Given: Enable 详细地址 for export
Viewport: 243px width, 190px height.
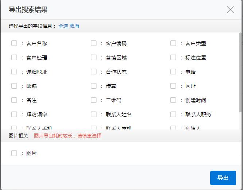Looking at the screenshot, I should (14, 71).
